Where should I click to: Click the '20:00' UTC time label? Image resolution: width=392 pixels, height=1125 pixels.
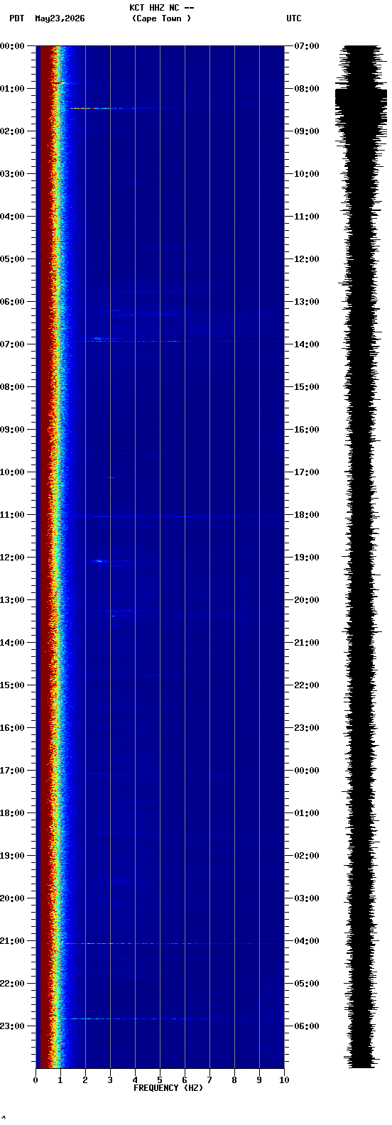pos(307,600)
